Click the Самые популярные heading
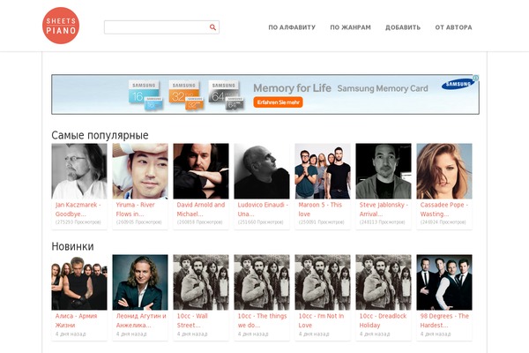The width and height of the screenshot is (529, 353). (100, 135)
